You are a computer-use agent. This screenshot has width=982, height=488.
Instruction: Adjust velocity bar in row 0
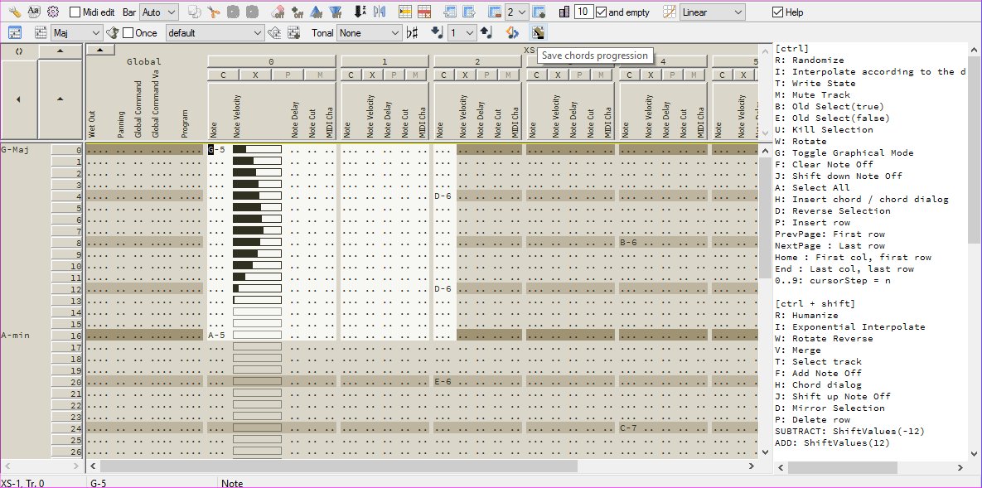[x=257, y=149]
